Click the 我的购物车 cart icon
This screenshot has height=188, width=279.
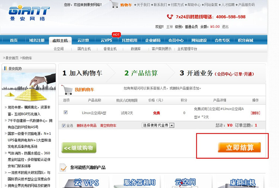pyautogui.click(x=67, y=90)
